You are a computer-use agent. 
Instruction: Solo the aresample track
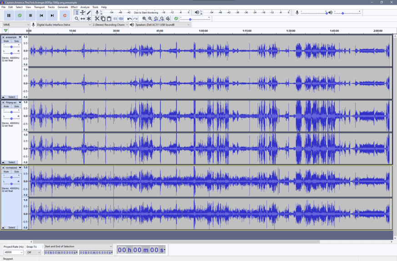click(x=16, y=41)
